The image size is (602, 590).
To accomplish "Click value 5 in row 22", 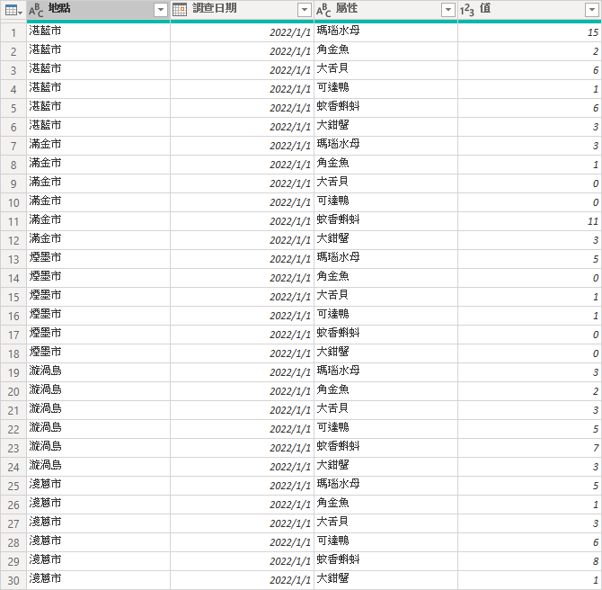I will tap(529, 429).
